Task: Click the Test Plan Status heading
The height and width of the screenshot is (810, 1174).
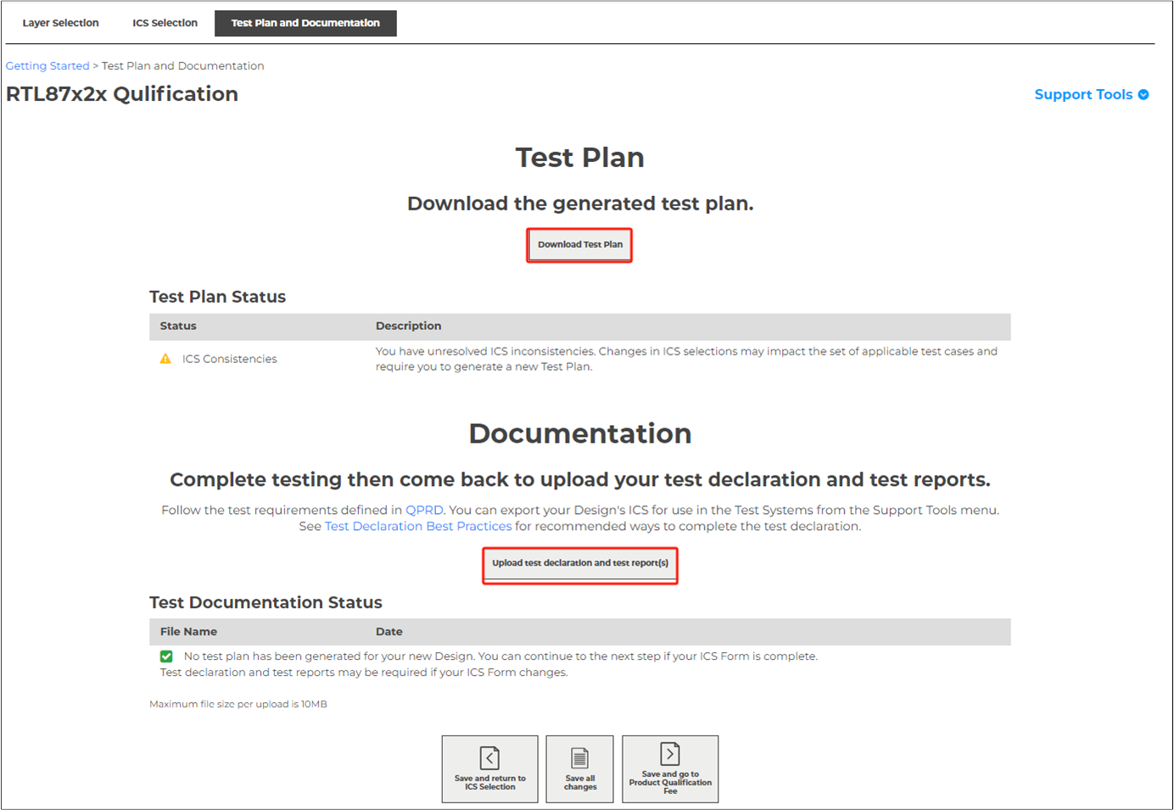Action: (217, 297)
